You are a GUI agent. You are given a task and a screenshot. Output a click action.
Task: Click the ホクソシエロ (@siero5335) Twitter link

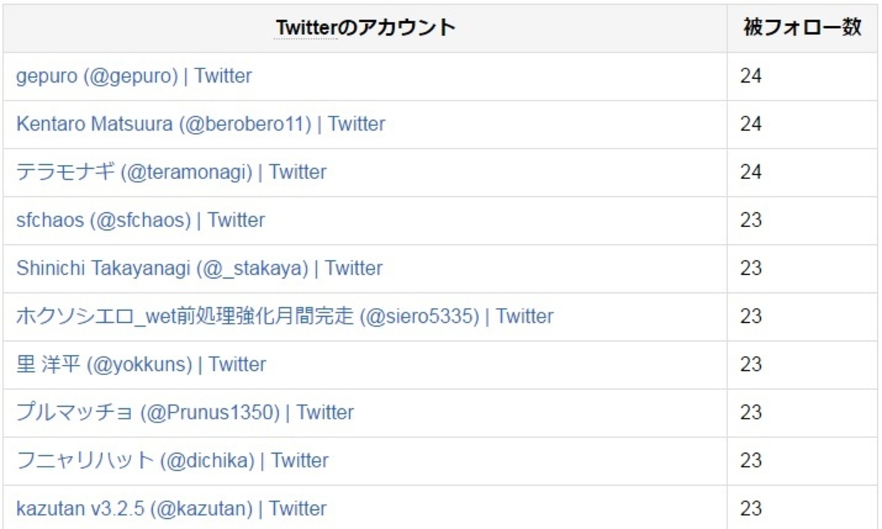tap(284, 317)
